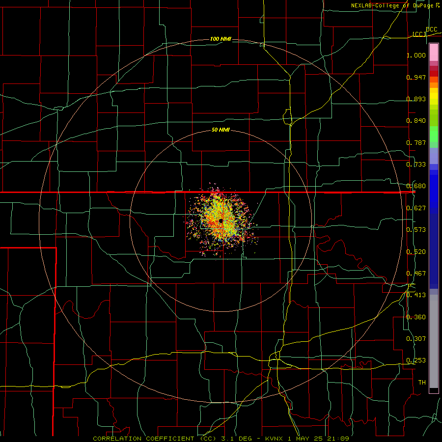Pick the pink swatch at the scale top
This screenshot has width=442, height=442.
tap(434, 53)
